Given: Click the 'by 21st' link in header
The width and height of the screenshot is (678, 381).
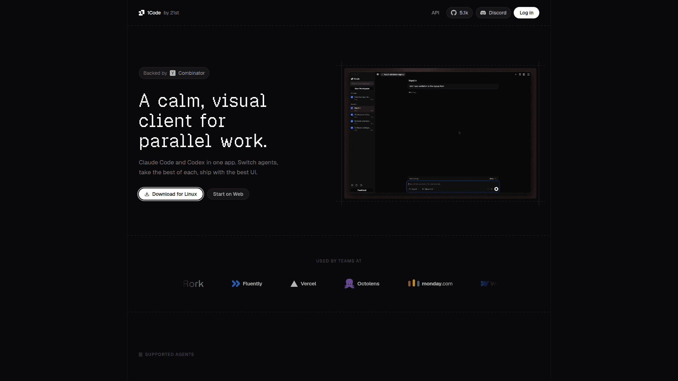Looking at the screenshot, I should point(171,13).
